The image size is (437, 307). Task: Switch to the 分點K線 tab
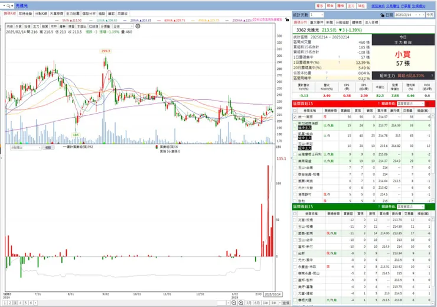click(41, 14)
